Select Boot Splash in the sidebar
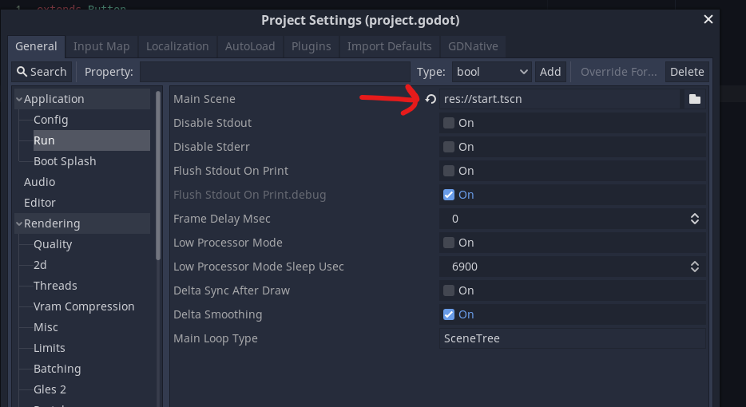The height and width of the screenshot is (407, 746). (x=65, y=161)
